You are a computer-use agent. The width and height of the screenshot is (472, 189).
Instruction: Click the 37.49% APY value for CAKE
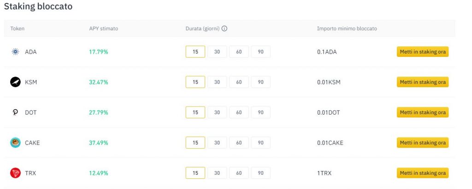(x=99, y=143)
